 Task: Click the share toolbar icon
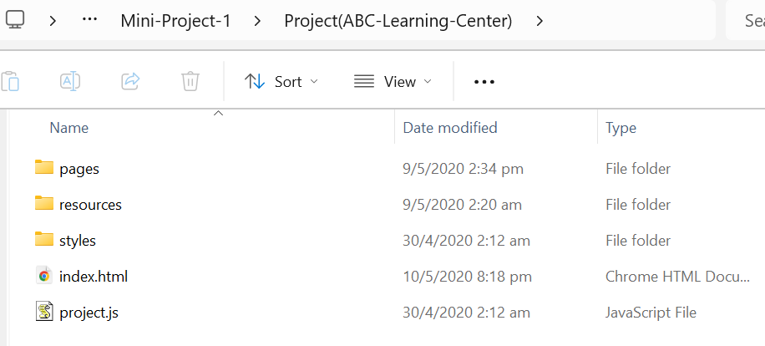(130, 81)
